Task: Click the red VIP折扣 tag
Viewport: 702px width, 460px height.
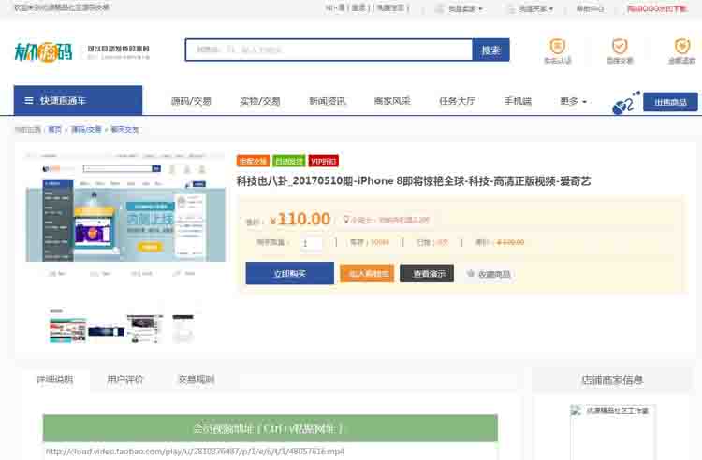Action: [324, 161]
